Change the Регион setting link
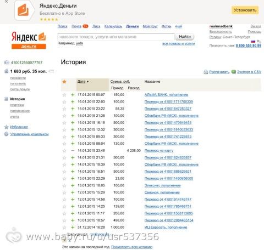Screen dimensions: 264x250 (215, 37)
